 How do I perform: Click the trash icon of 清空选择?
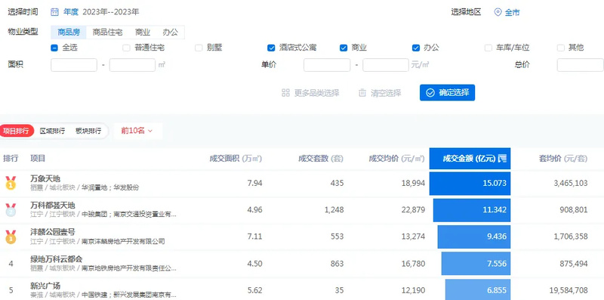pos(362,93)
